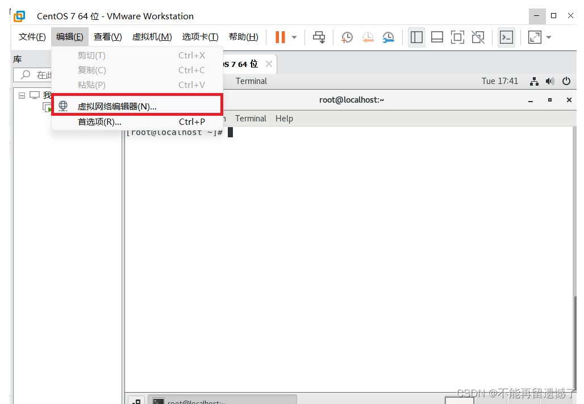Open 首选项(R)... preferences entry
The image size is (584, 404).
click(137, 122)
